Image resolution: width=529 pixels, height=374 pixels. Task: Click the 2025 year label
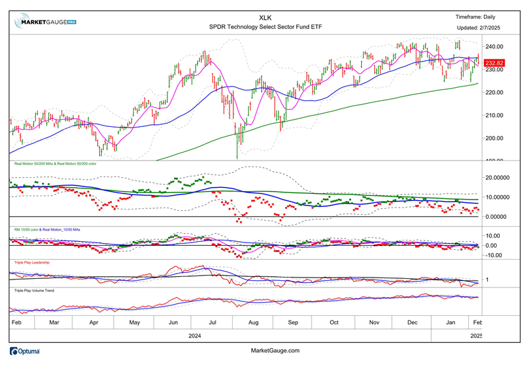pyautogui.click(x=475, y=336)
